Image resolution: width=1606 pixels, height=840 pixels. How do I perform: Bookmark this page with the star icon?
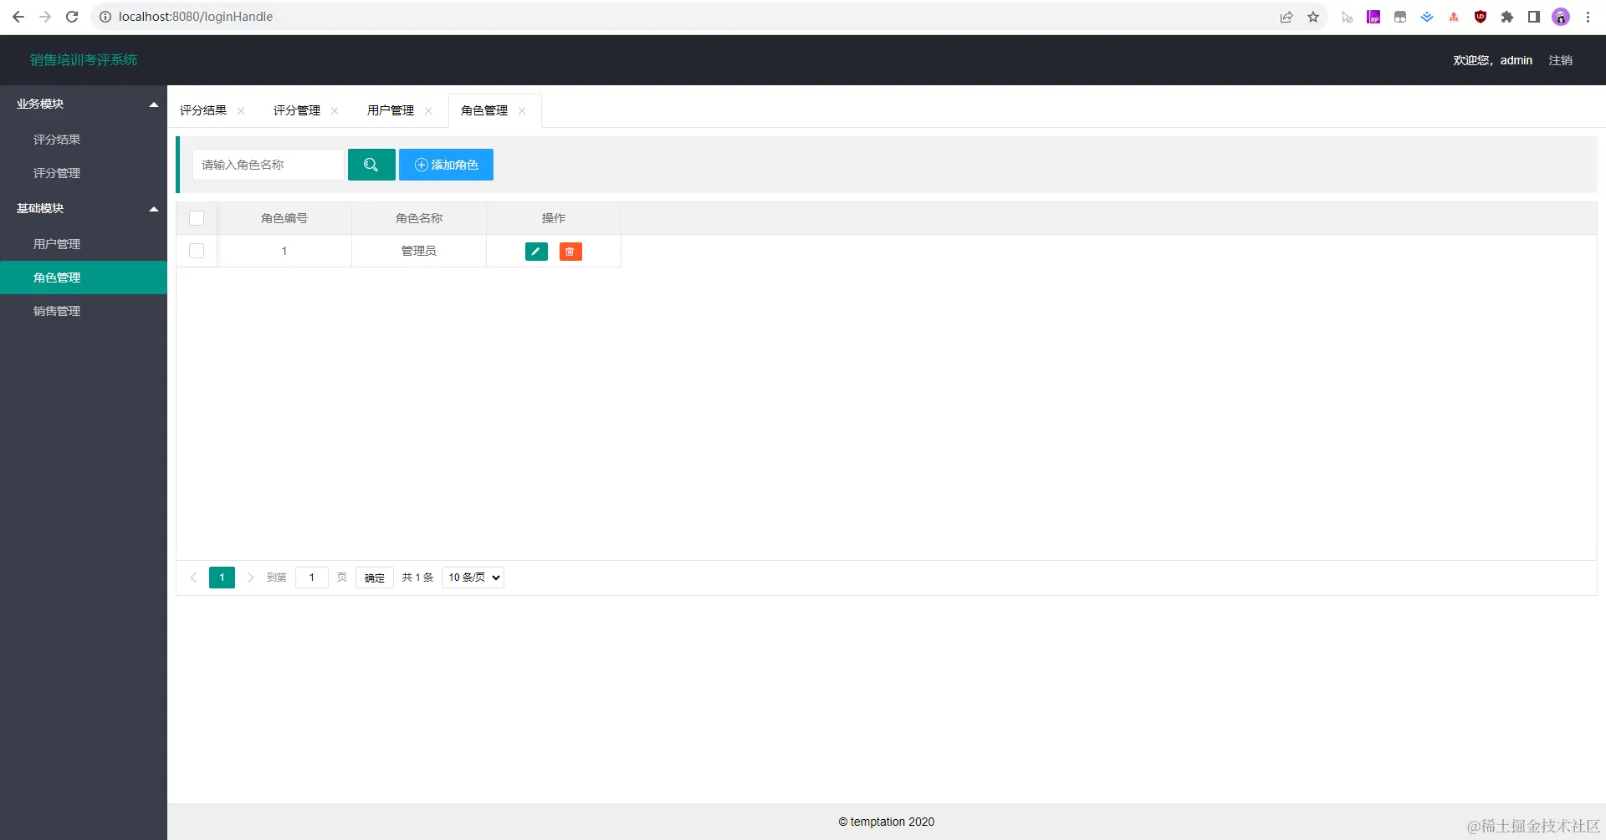click(x=1313, y=17)
